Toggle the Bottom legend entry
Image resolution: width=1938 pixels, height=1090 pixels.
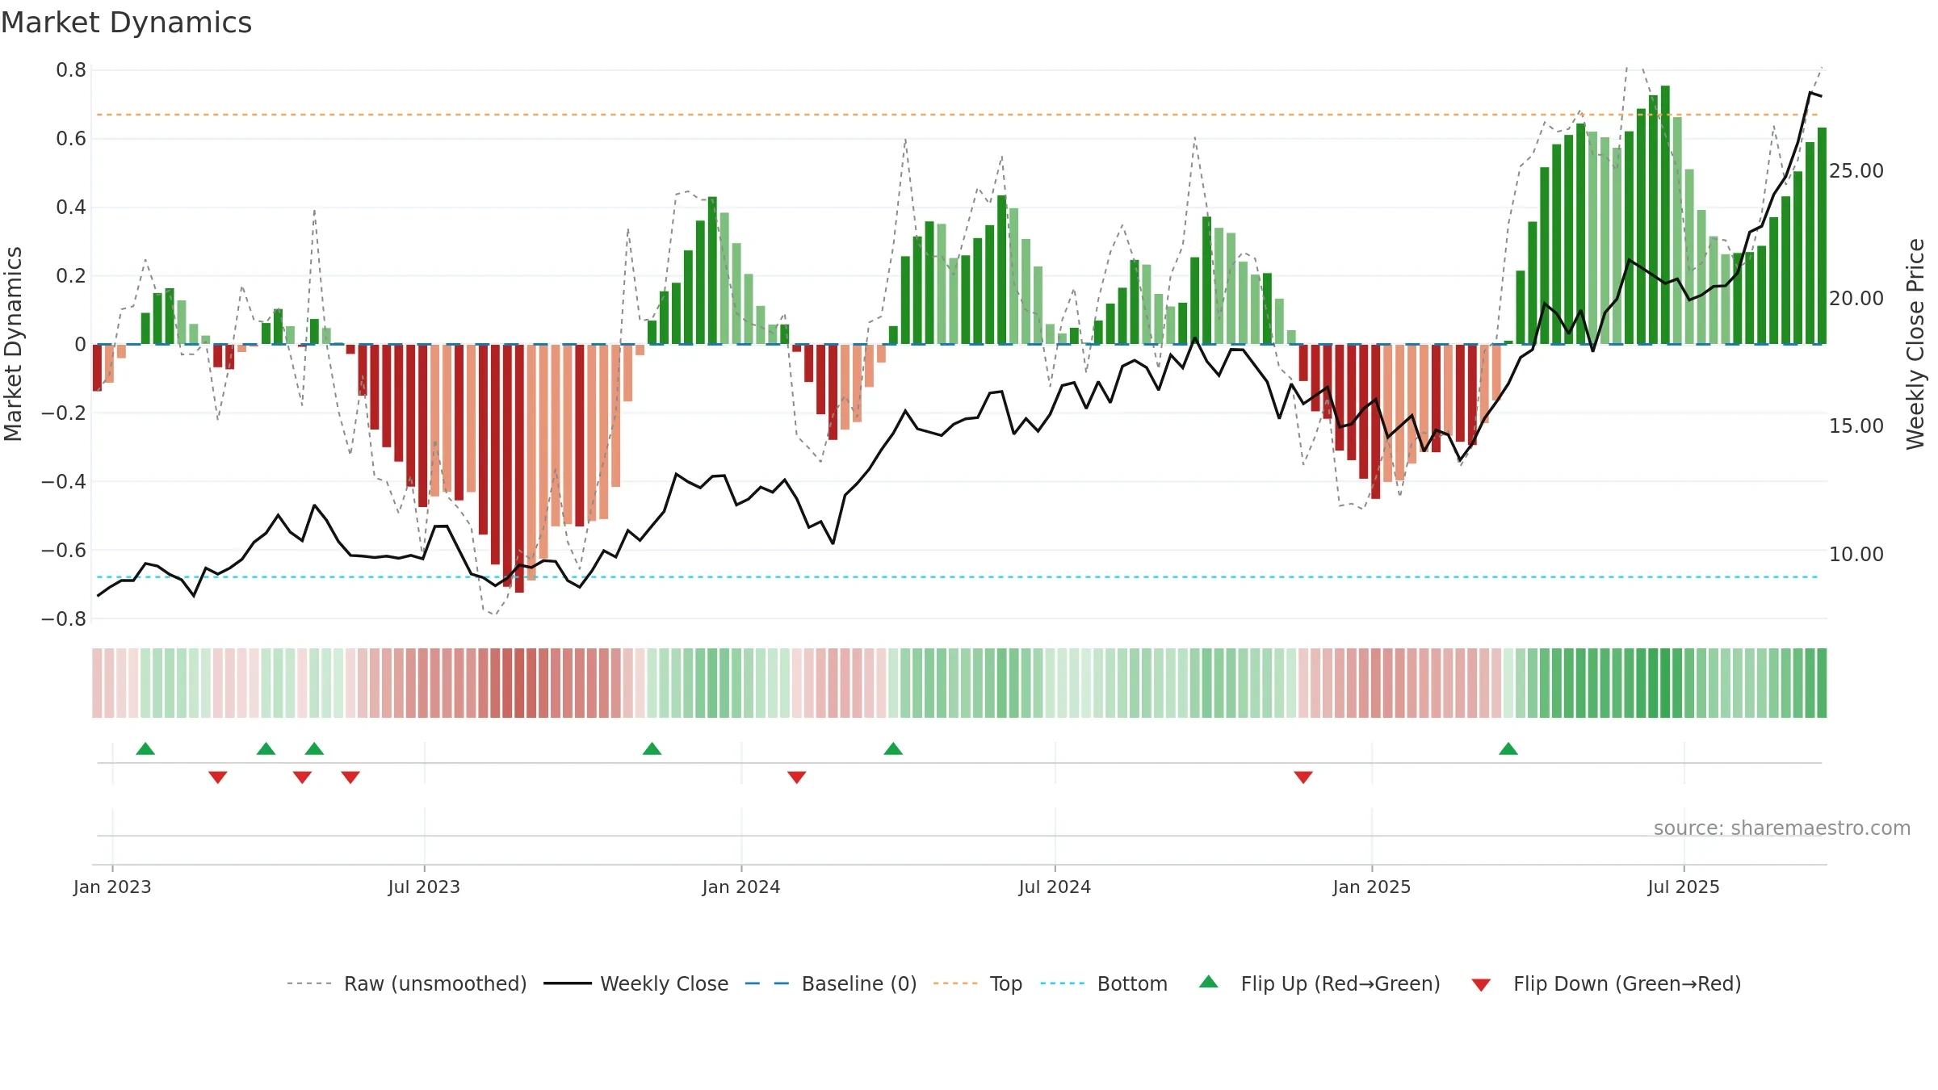coord(1132,983)
